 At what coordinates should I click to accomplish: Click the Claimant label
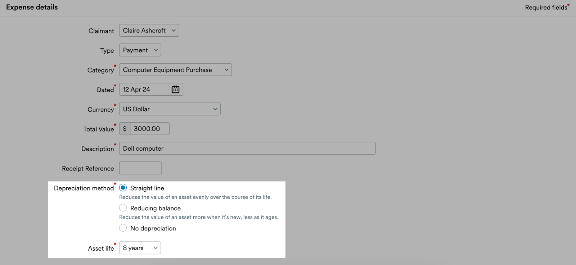101,31
